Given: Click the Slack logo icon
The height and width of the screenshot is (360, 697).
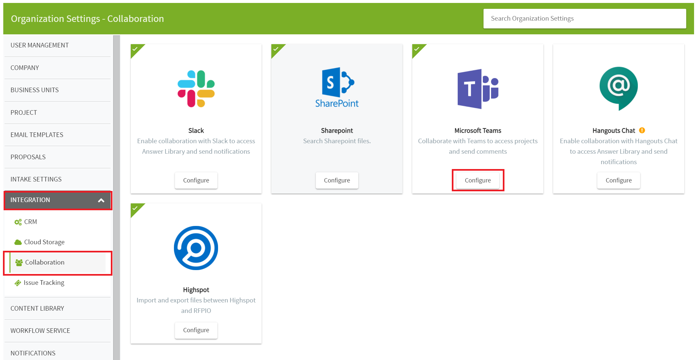Looking at the screenshot, I should (x=196, y=89).
